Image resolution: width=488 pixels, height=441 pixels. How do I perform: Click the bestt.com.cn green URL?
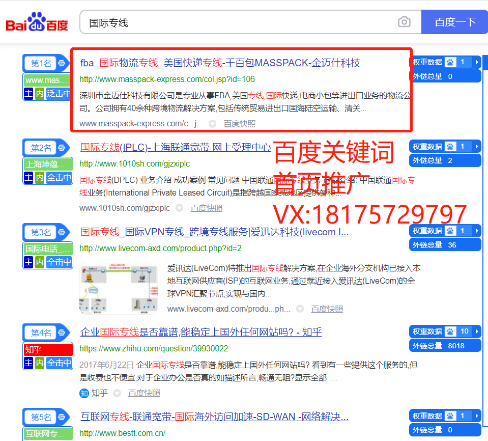click(122, 433)
